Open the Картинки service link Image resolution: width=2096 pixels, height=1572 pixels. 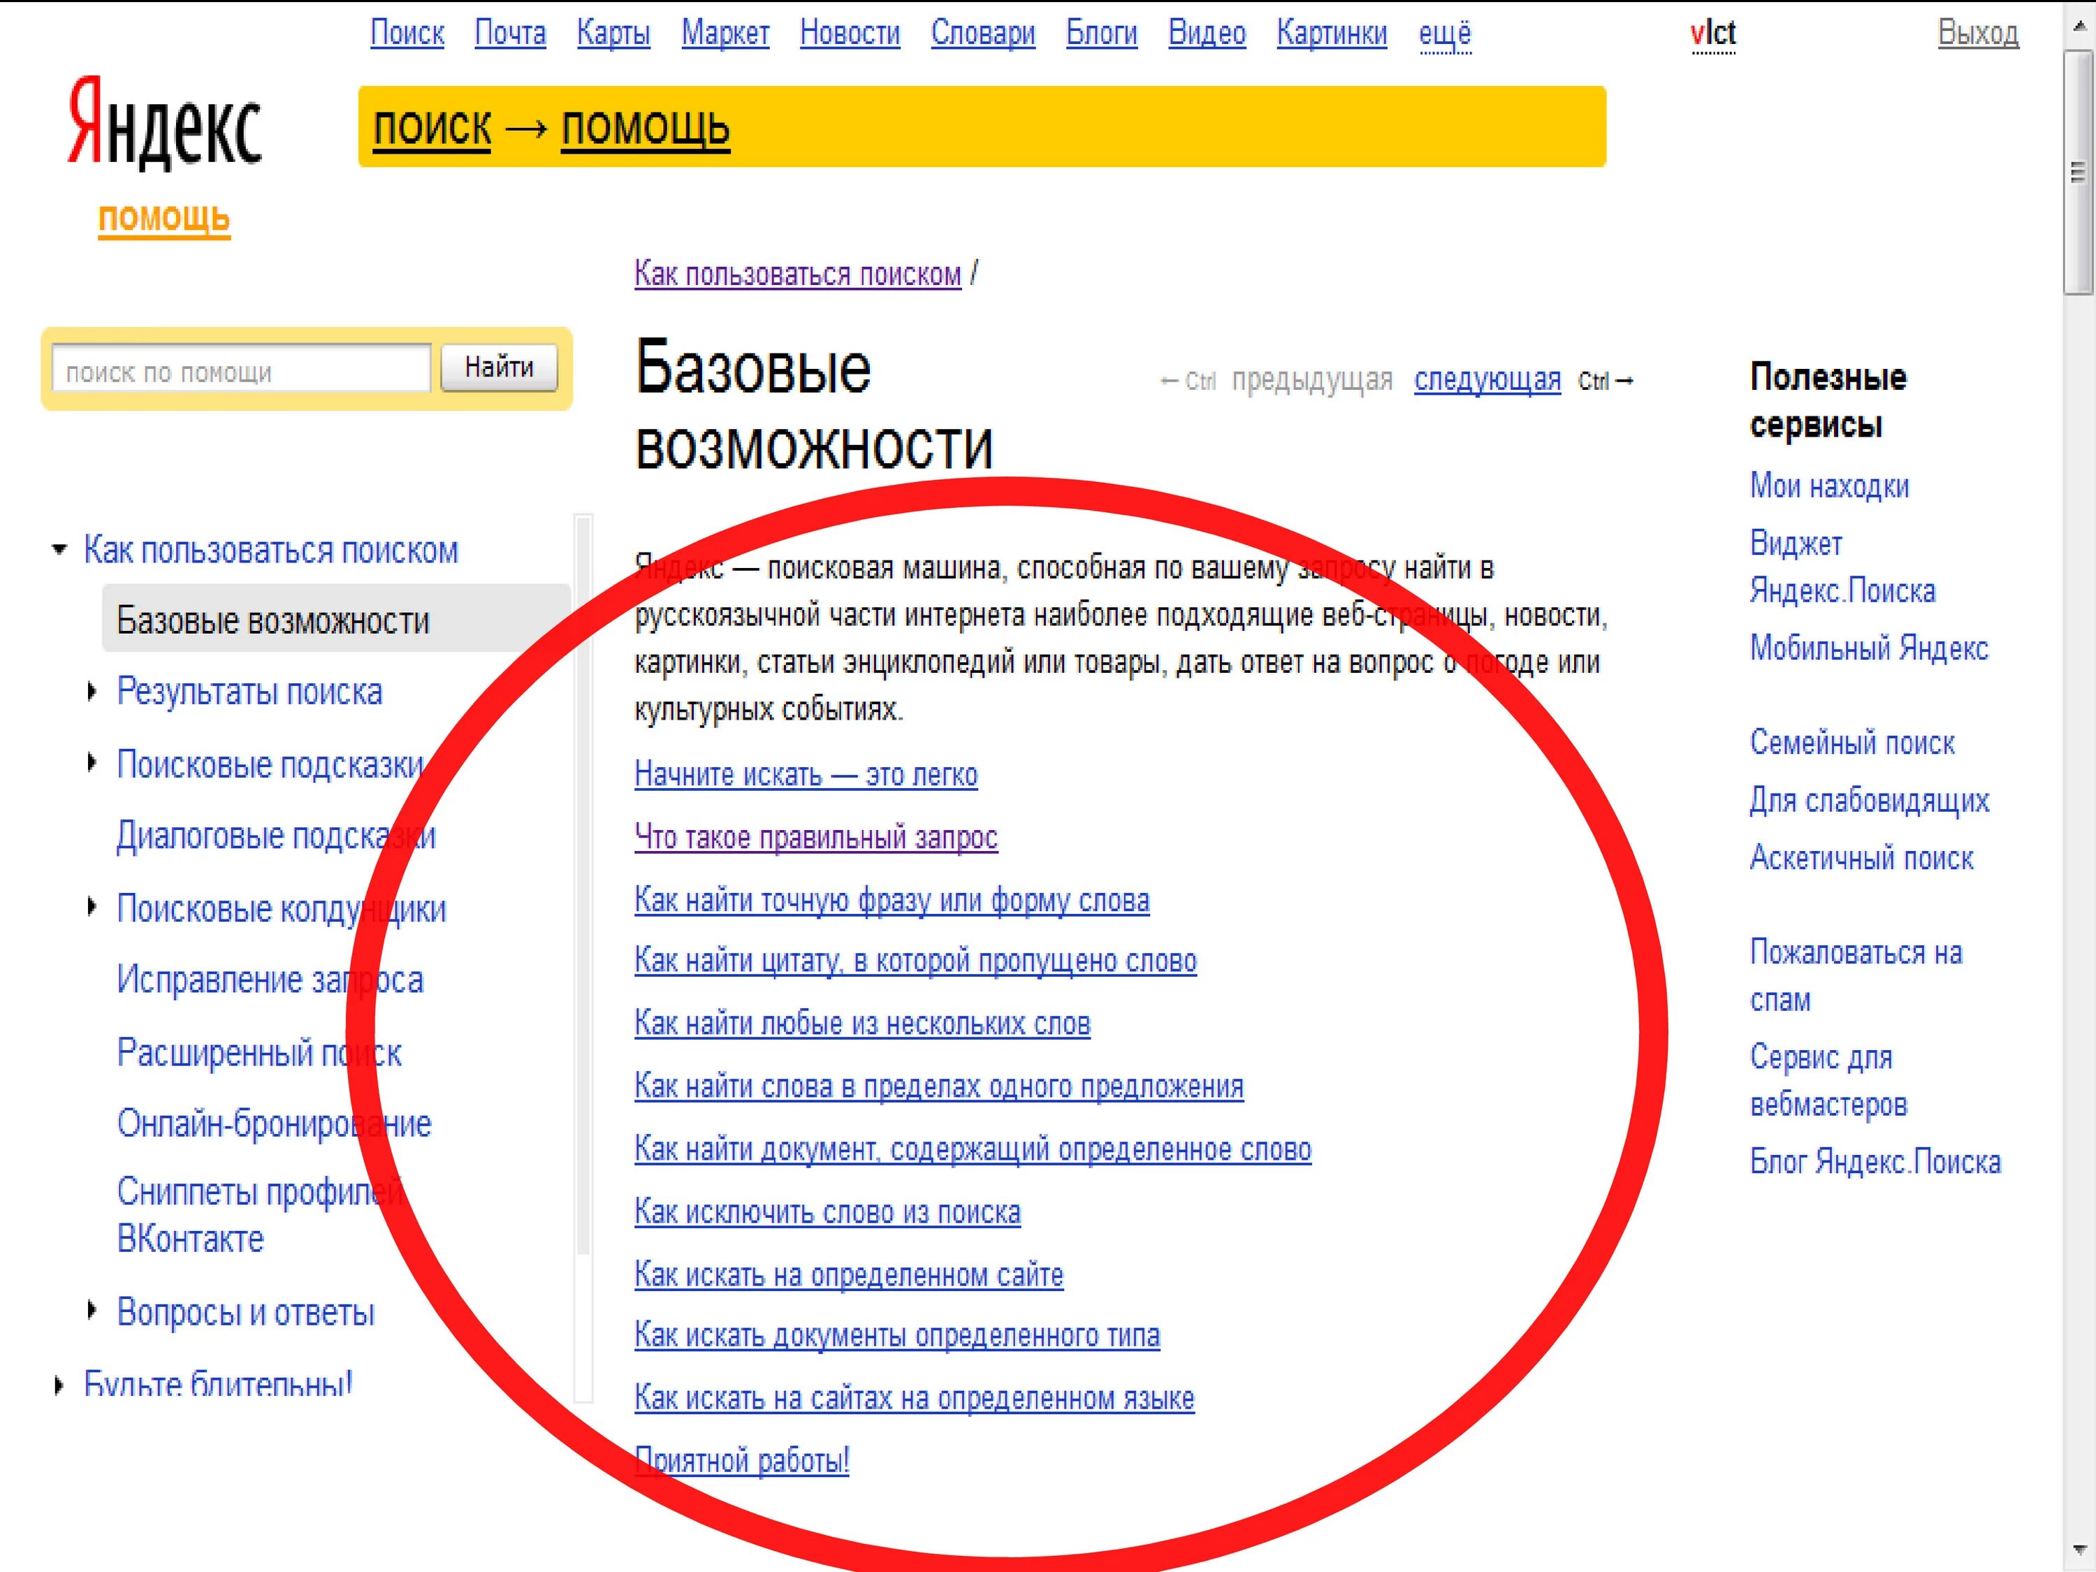[x=1332, y=33]
